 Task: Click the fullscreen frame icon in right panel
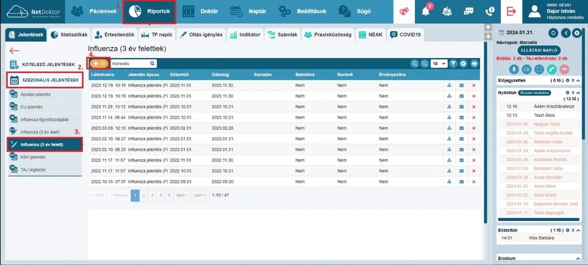click(x=539, y=69)
